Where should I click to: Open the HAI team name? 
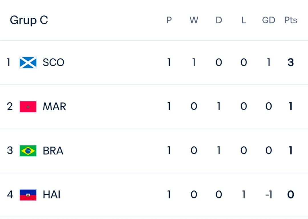point(51,195)
